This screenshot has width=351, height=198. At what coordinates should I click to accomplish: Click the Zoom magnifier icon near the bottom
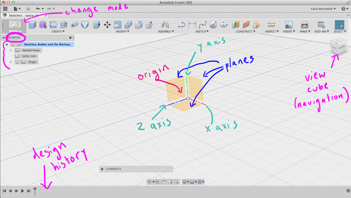tap(170, 182)
